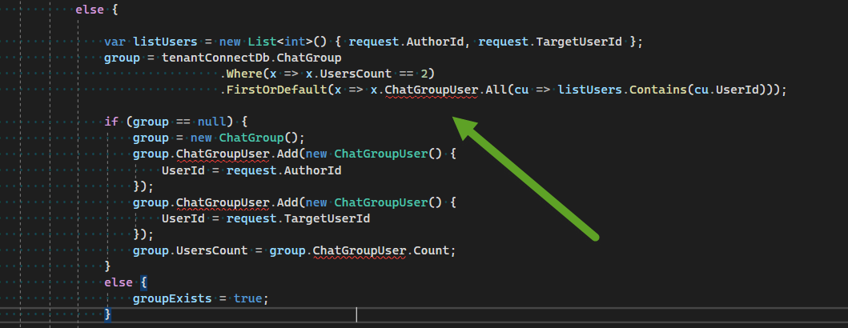The width and height of the screenshot is (848, 328).
Task: Click the 'true' literal
Action: 247,298
